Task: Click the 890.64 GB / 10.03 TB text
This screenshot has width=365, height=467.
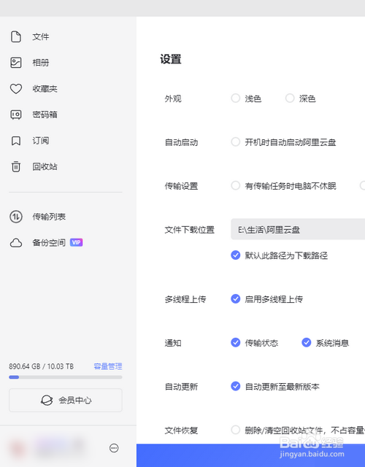Action: point(41,366)
